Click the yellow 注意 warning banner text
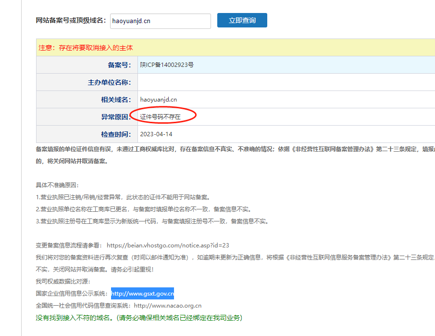This screenshot has width=435, height=336. 86,48
